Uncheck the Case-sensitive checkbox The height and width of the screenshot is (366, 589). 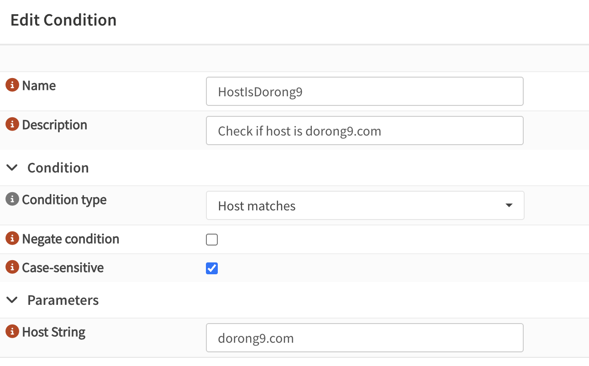pos(212,268)
